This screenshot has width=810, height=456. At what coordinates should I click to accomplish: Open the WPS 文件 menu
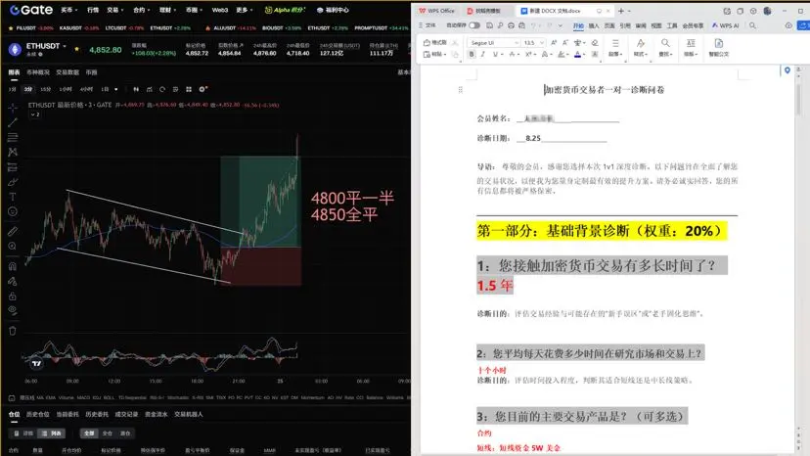pyautogui.click(x=427, y=25)
